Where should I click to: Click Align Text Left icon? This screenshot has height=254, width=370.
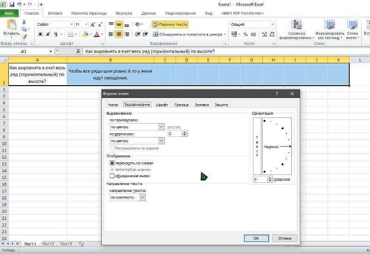(x=111, y=34)
